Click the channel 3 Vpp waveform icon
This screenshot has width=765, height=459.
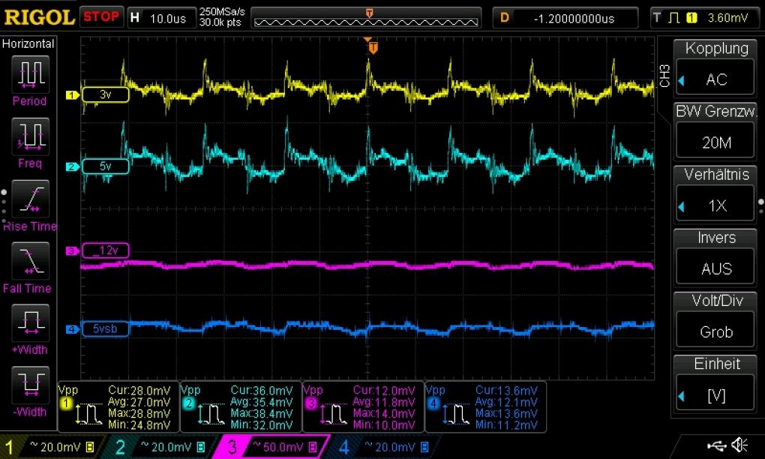(x=333, y=414)
